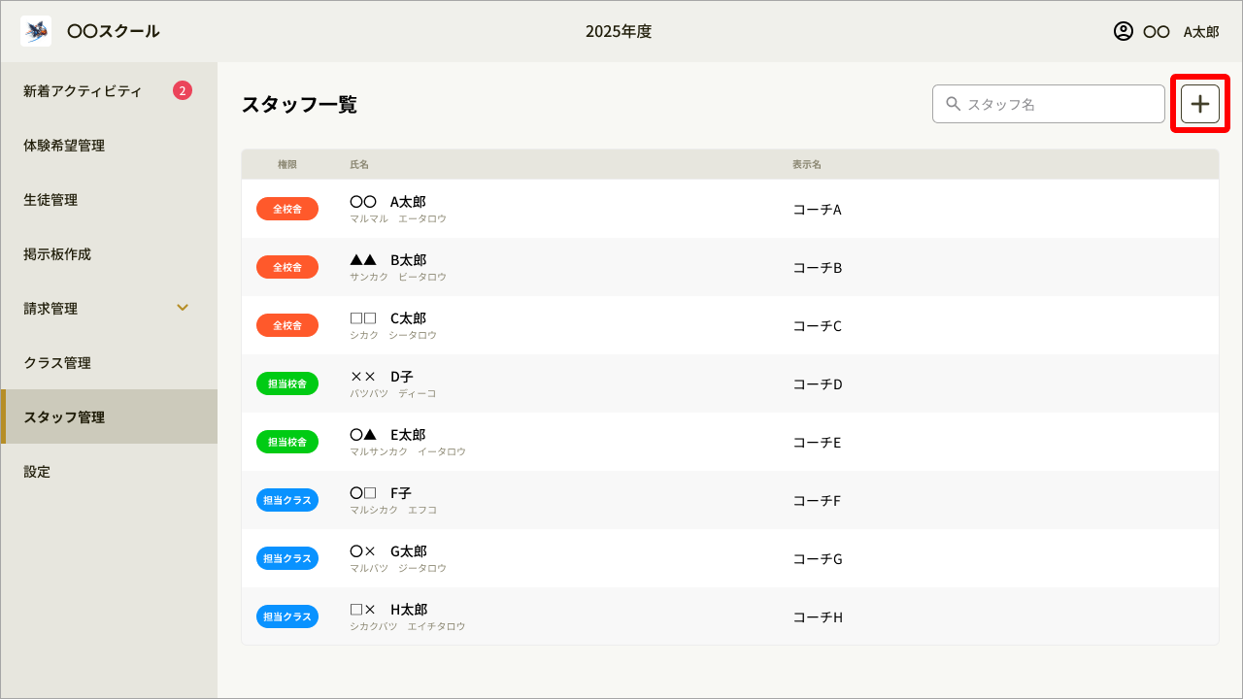Viewport: 1243px width, 699px height.
Task: Click the magnifier icon in the search field
Action: click(x=953, y=103)
